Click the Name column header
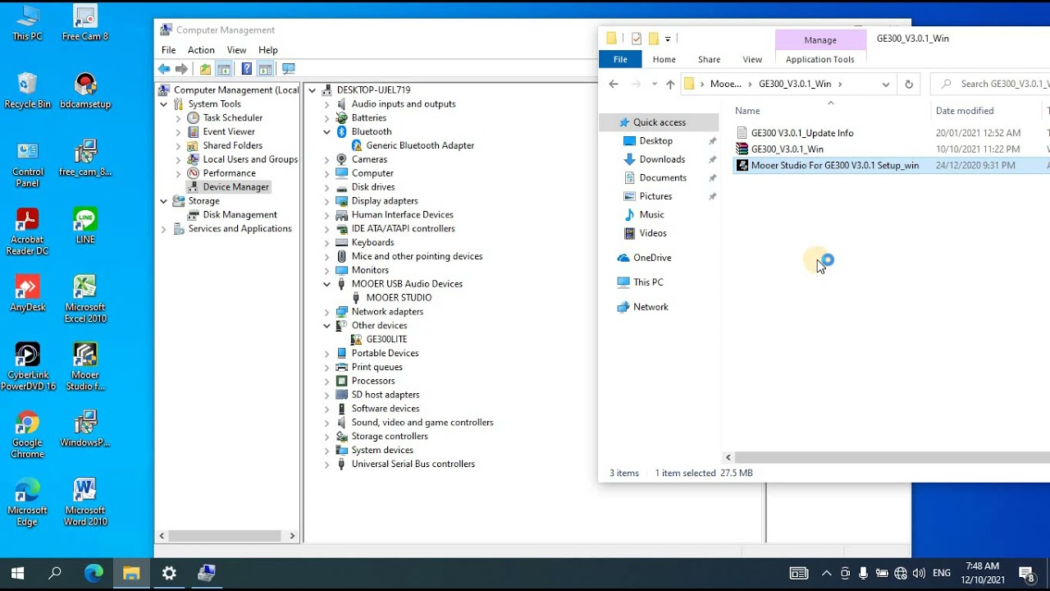 747,111
